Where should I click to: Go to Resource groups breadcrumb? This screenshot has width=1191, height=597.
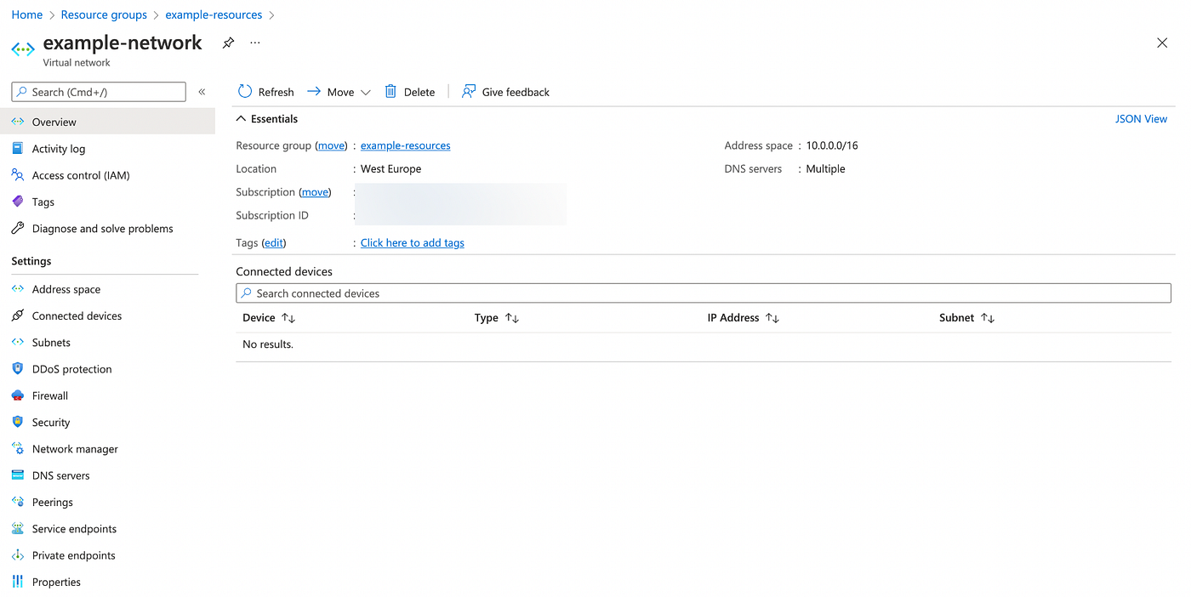coord(104,14)
